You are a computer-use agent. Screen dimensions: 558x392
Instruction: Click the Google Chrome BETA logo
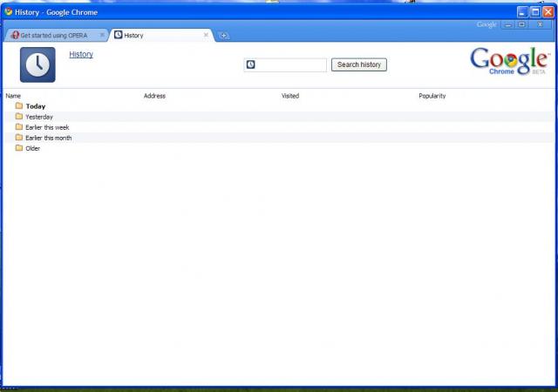[510, 61]
